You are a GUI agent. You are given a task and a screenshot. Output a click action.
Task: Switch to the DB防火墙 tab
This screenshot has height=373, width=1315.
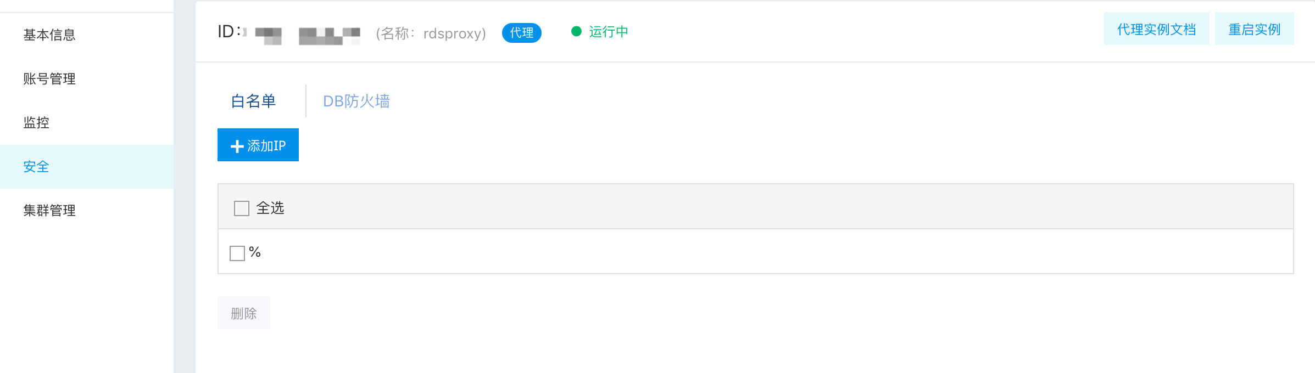point(356,101)
